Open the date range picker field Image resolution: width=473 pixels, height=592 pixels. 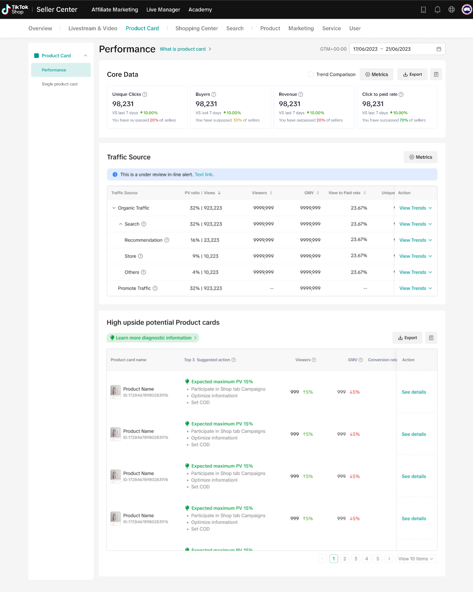[397, 49]
